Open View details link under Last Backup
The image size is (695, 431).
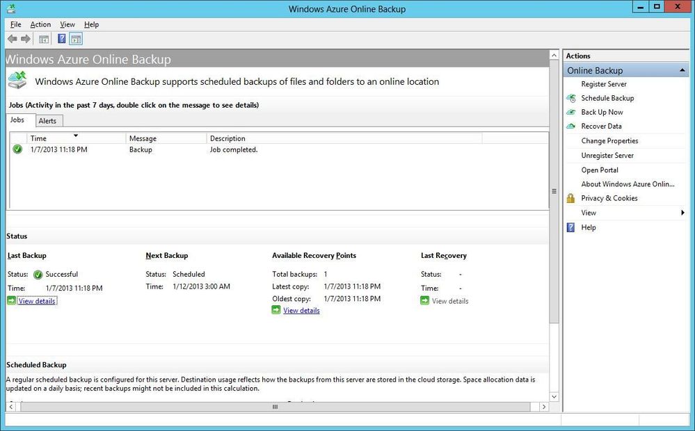pos(37,301)
